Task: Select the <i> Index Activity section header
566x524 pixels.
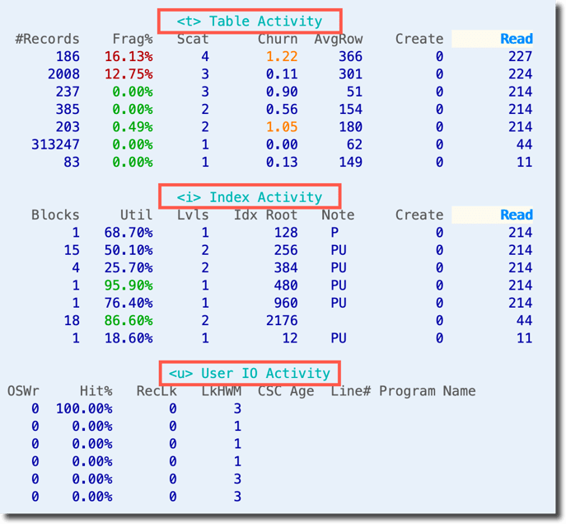Action: 249,197
